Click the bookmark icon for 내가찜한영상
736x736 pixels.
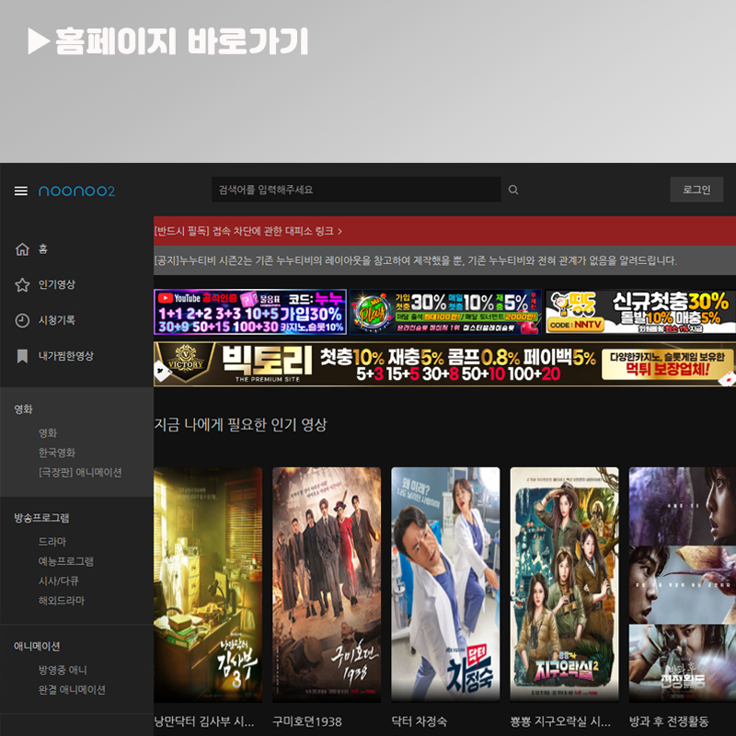[x=22, y=356]
